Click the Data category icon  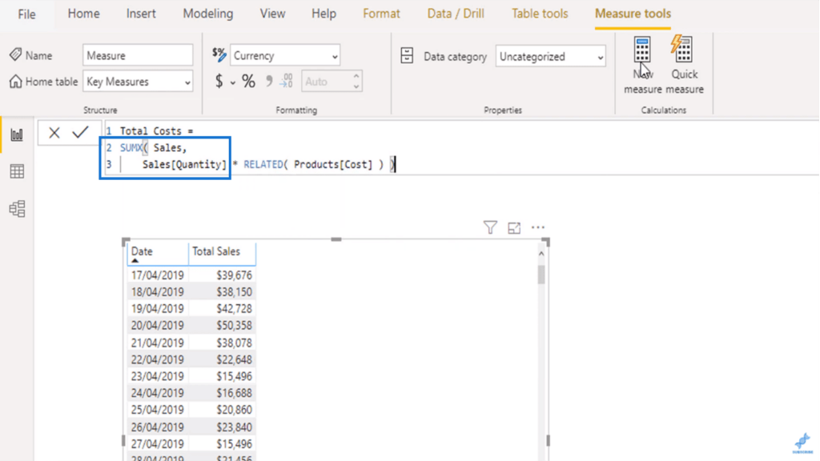point(407,55)
